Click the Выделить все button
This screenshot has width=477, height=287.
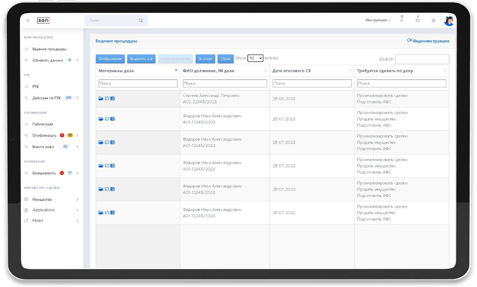click(141, 59)
